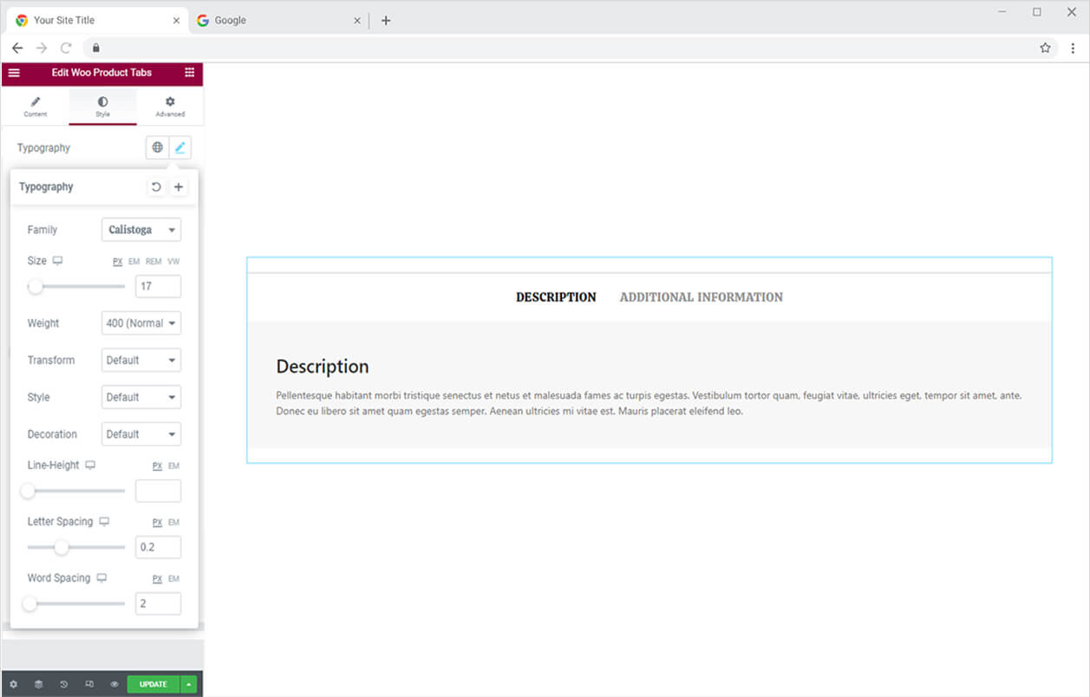1090x697 pixels.
Task: Switch to the Advanced tab
Action: [170, 106]
